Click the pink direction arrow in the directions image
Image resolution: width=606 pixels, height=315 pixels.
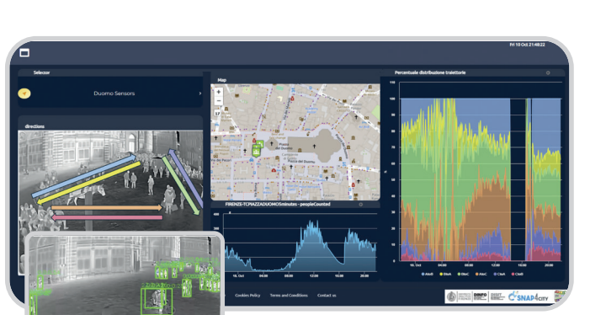tap(107, 217)
